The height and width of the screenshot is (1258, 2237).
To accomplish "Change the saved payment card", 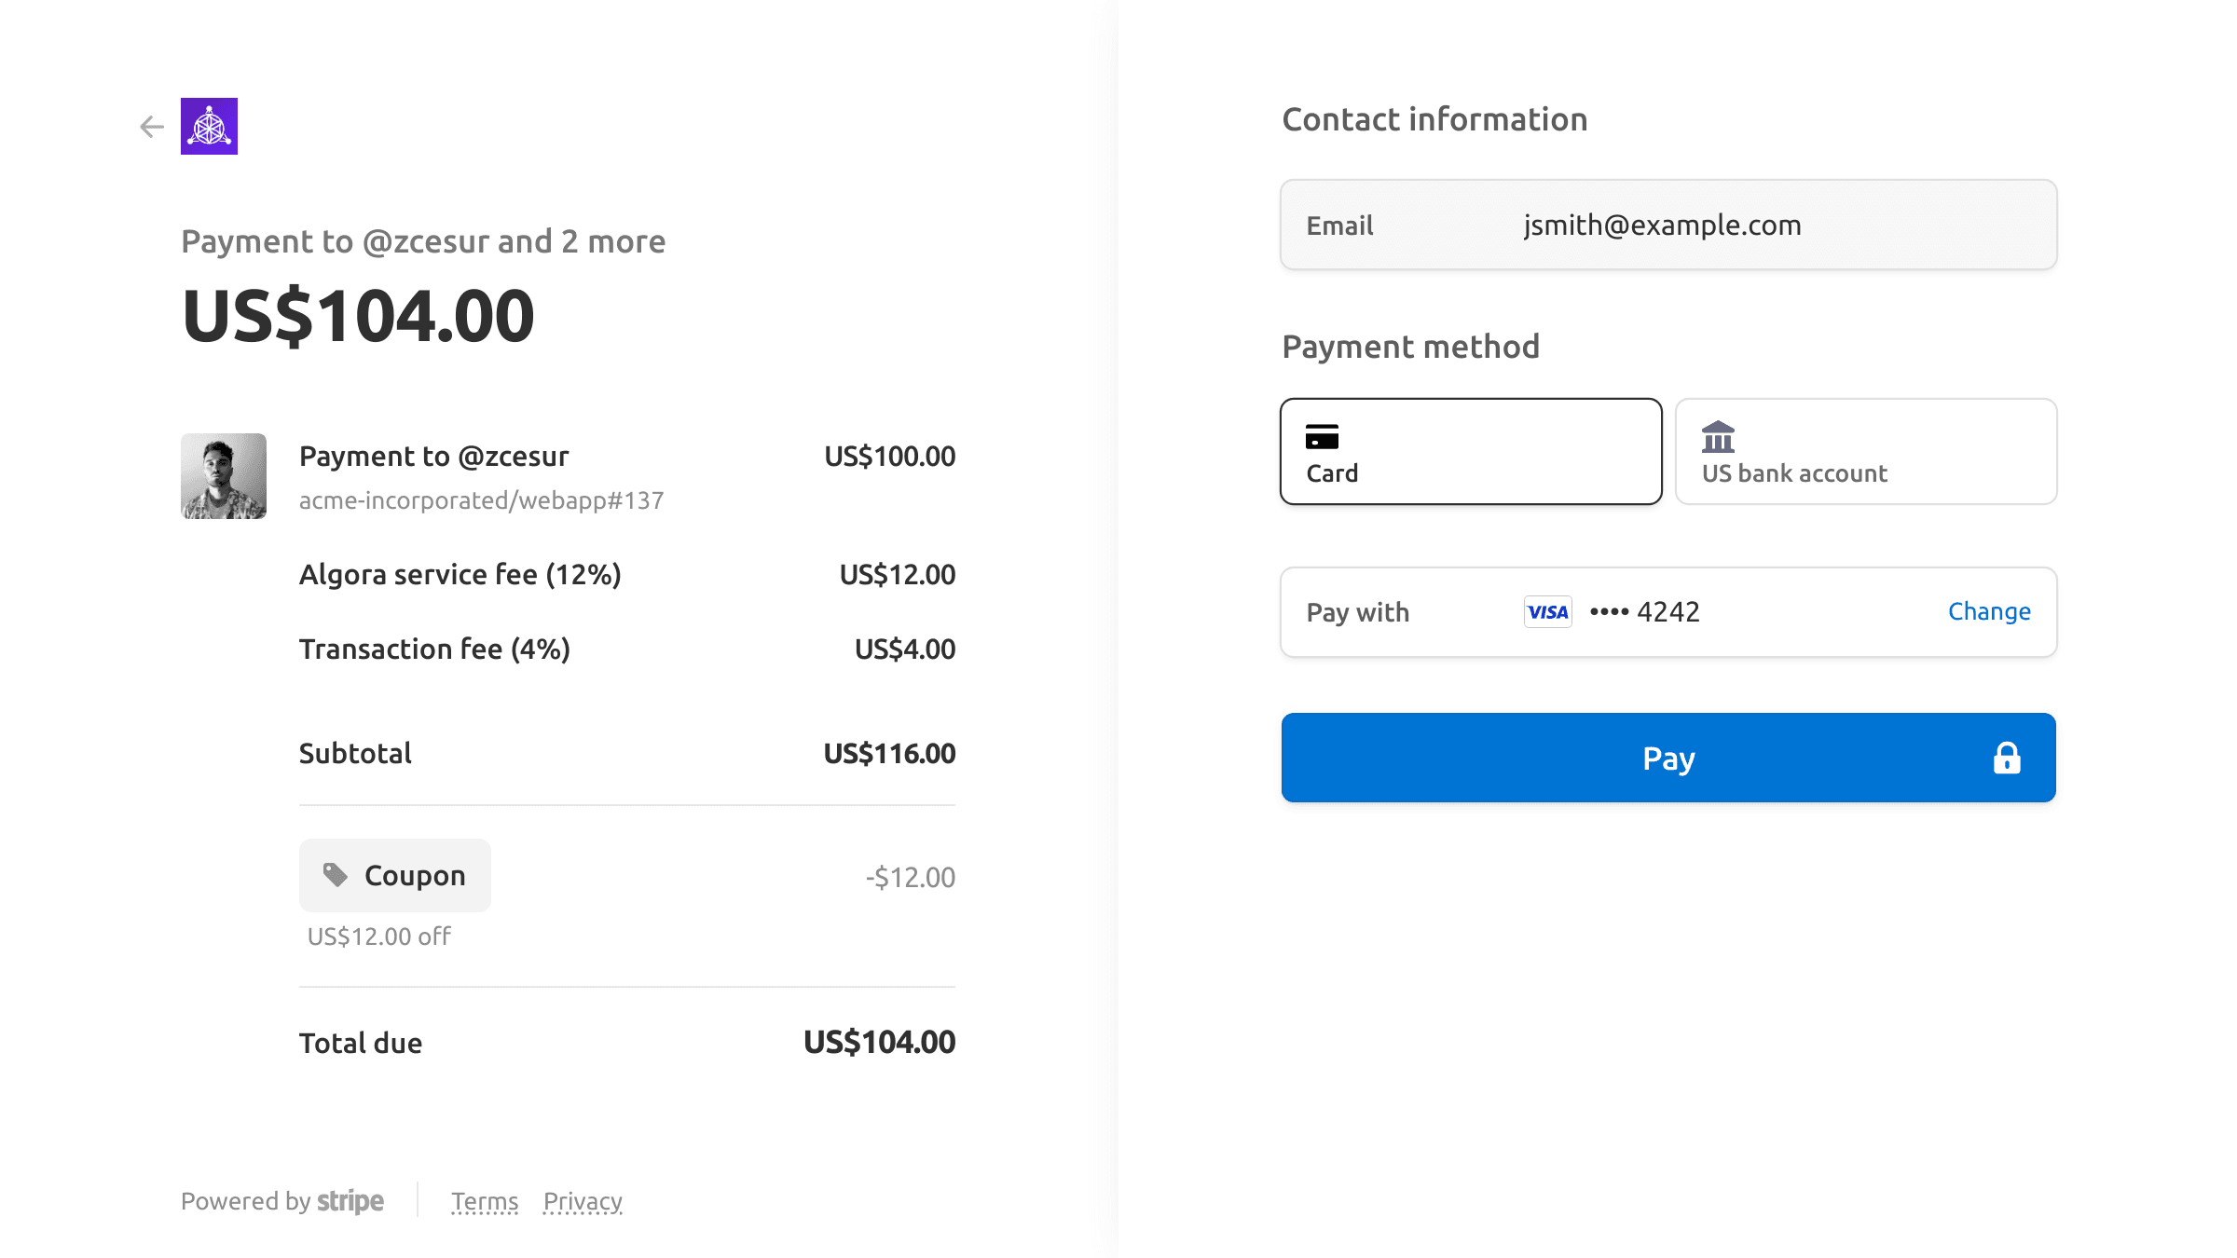I will pyautogui.click(x=1989, y=612).
